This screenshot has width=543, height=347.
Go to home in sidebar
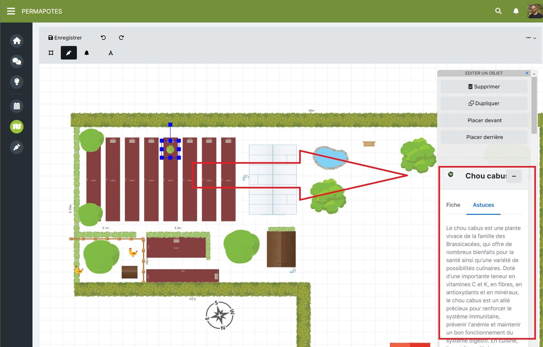point(17,41)
